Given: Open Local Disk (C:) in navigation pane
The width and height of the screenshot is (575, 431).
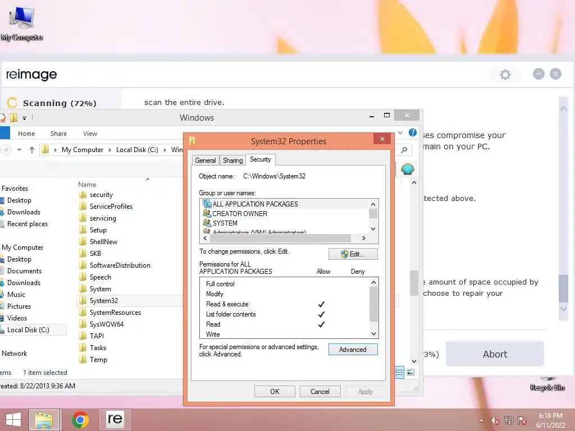Looking at the screenshot, I should pos(28,330).
